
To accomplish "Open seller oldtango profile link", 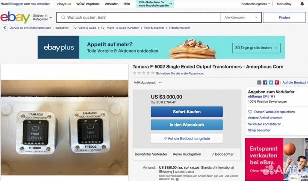I will [255, 96].
